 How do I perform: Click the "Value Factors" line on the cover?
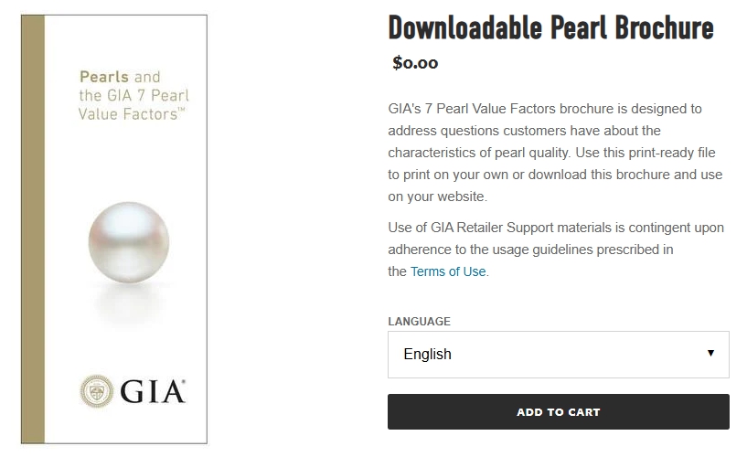(131, 114)
